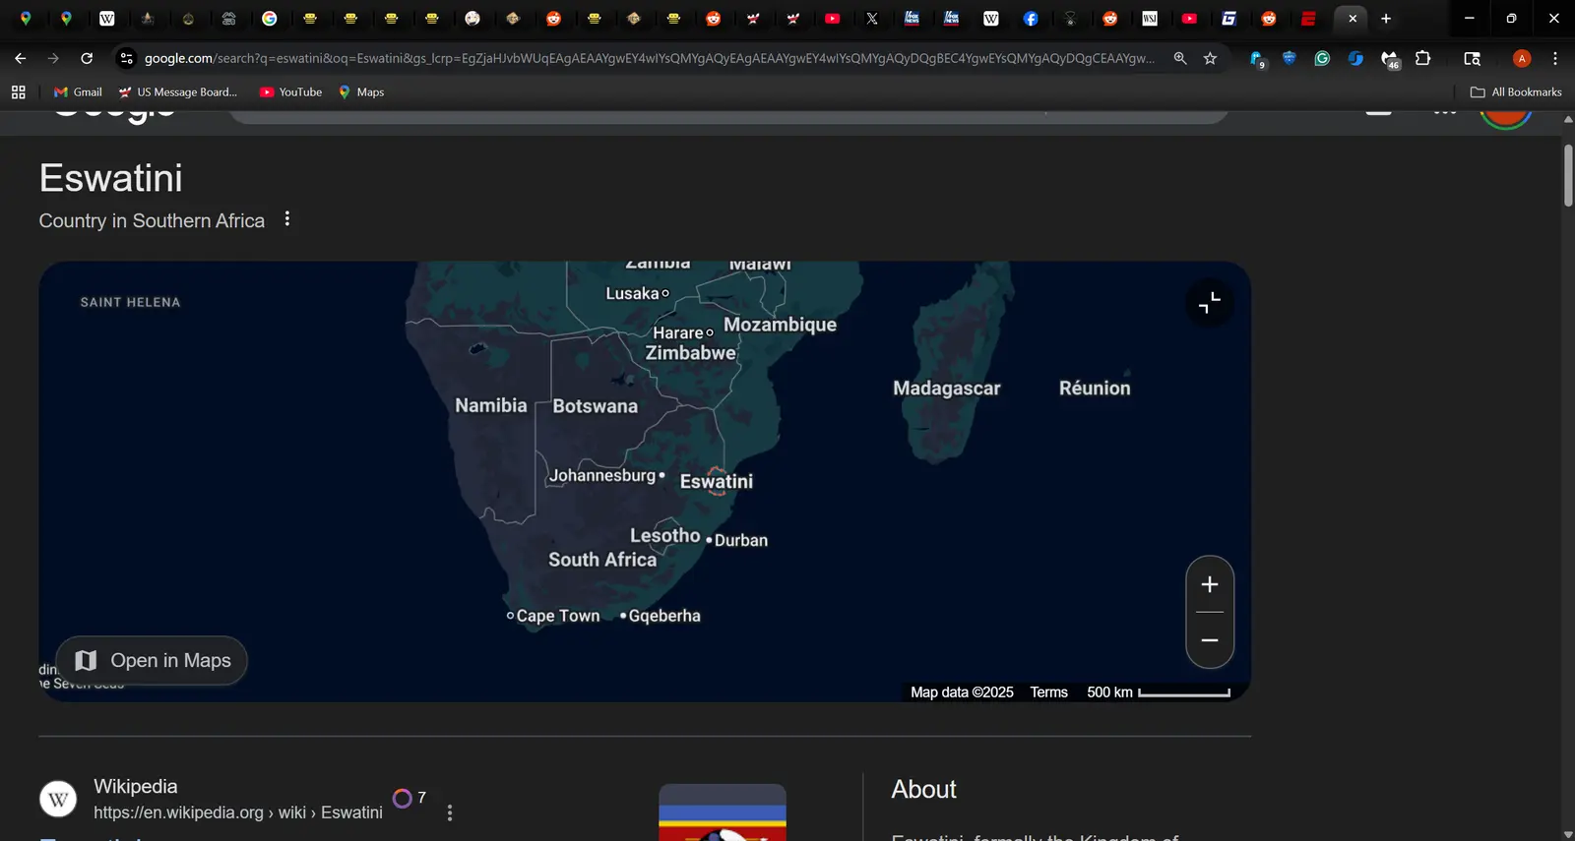Click the Johannesburg city label
Image resolution: width=1575 pixels, height=841 pixels.
(602, 476)
